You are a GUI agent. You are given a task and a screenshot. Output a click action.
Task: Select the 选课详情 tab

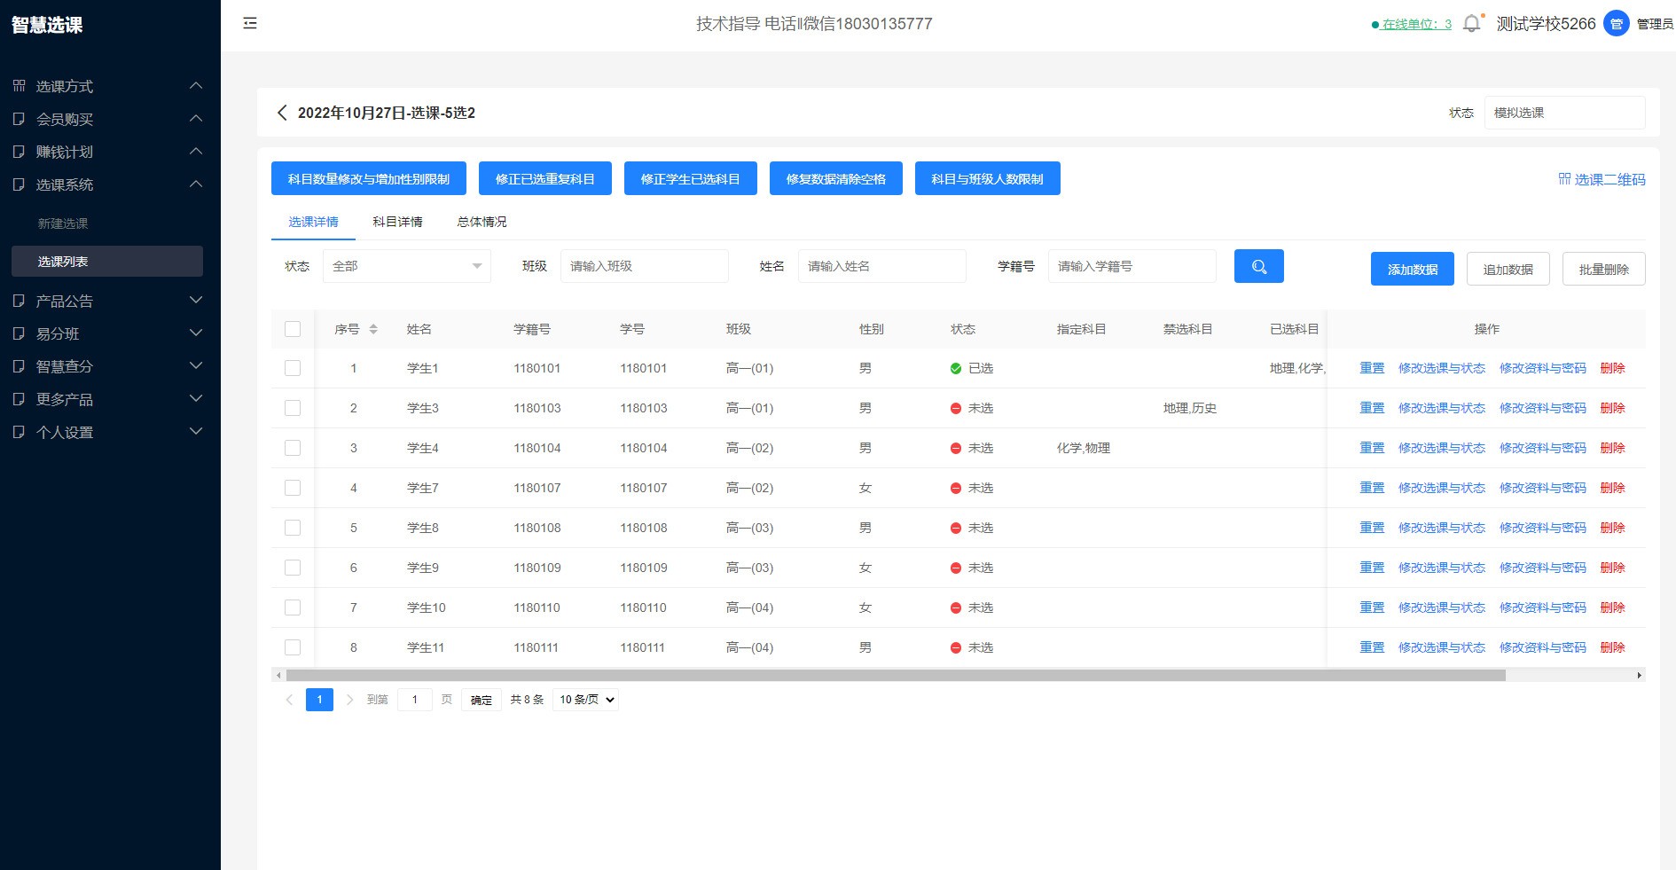[x=313, y=222]
